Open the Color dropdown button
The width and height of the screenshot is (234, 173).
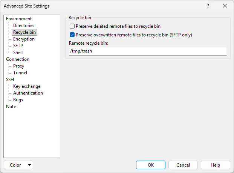coord(18,165)
